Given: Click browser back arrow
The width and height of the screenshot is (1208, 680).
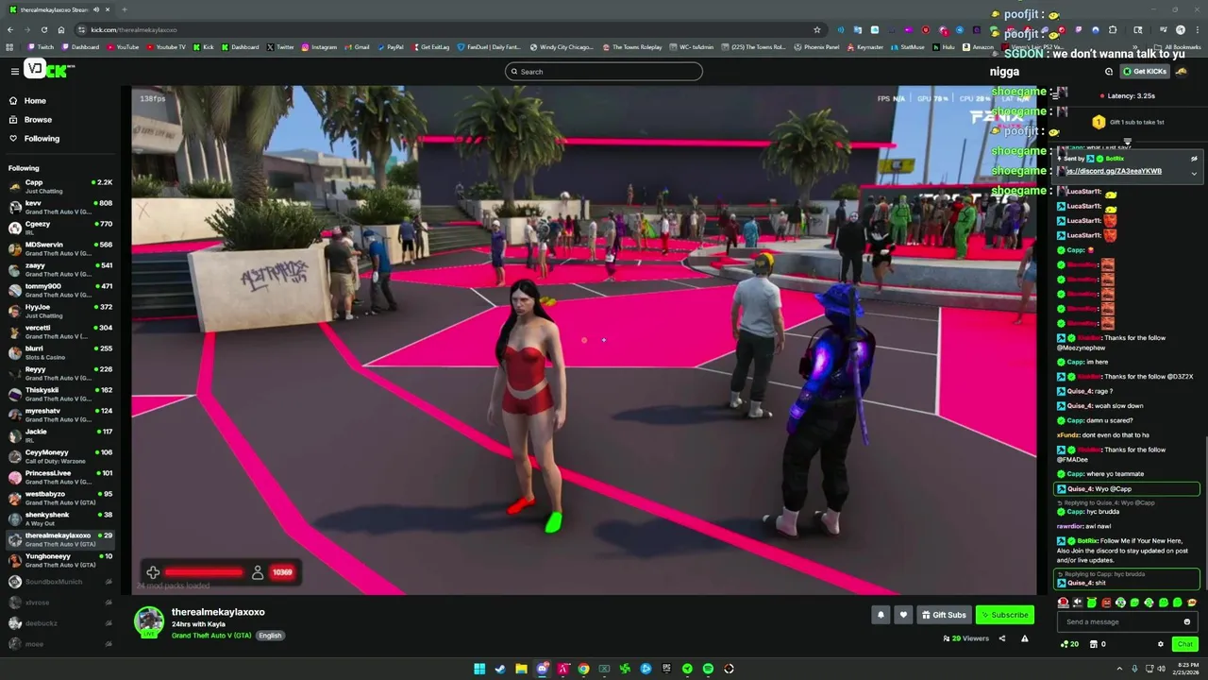Looking at the screenshot, I should (9, 29).
